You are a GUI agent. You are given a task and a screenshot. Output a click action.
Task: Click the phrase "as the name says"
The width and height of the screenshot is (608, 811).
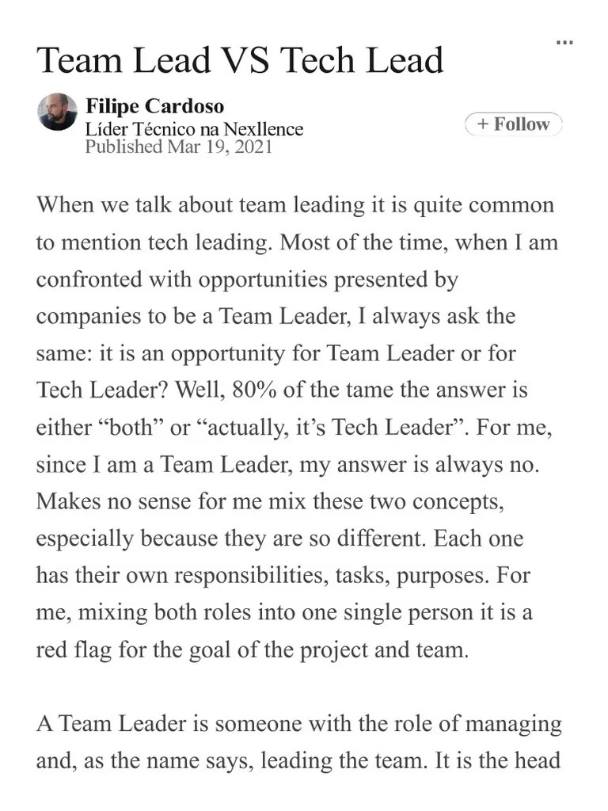coord(151,760)
